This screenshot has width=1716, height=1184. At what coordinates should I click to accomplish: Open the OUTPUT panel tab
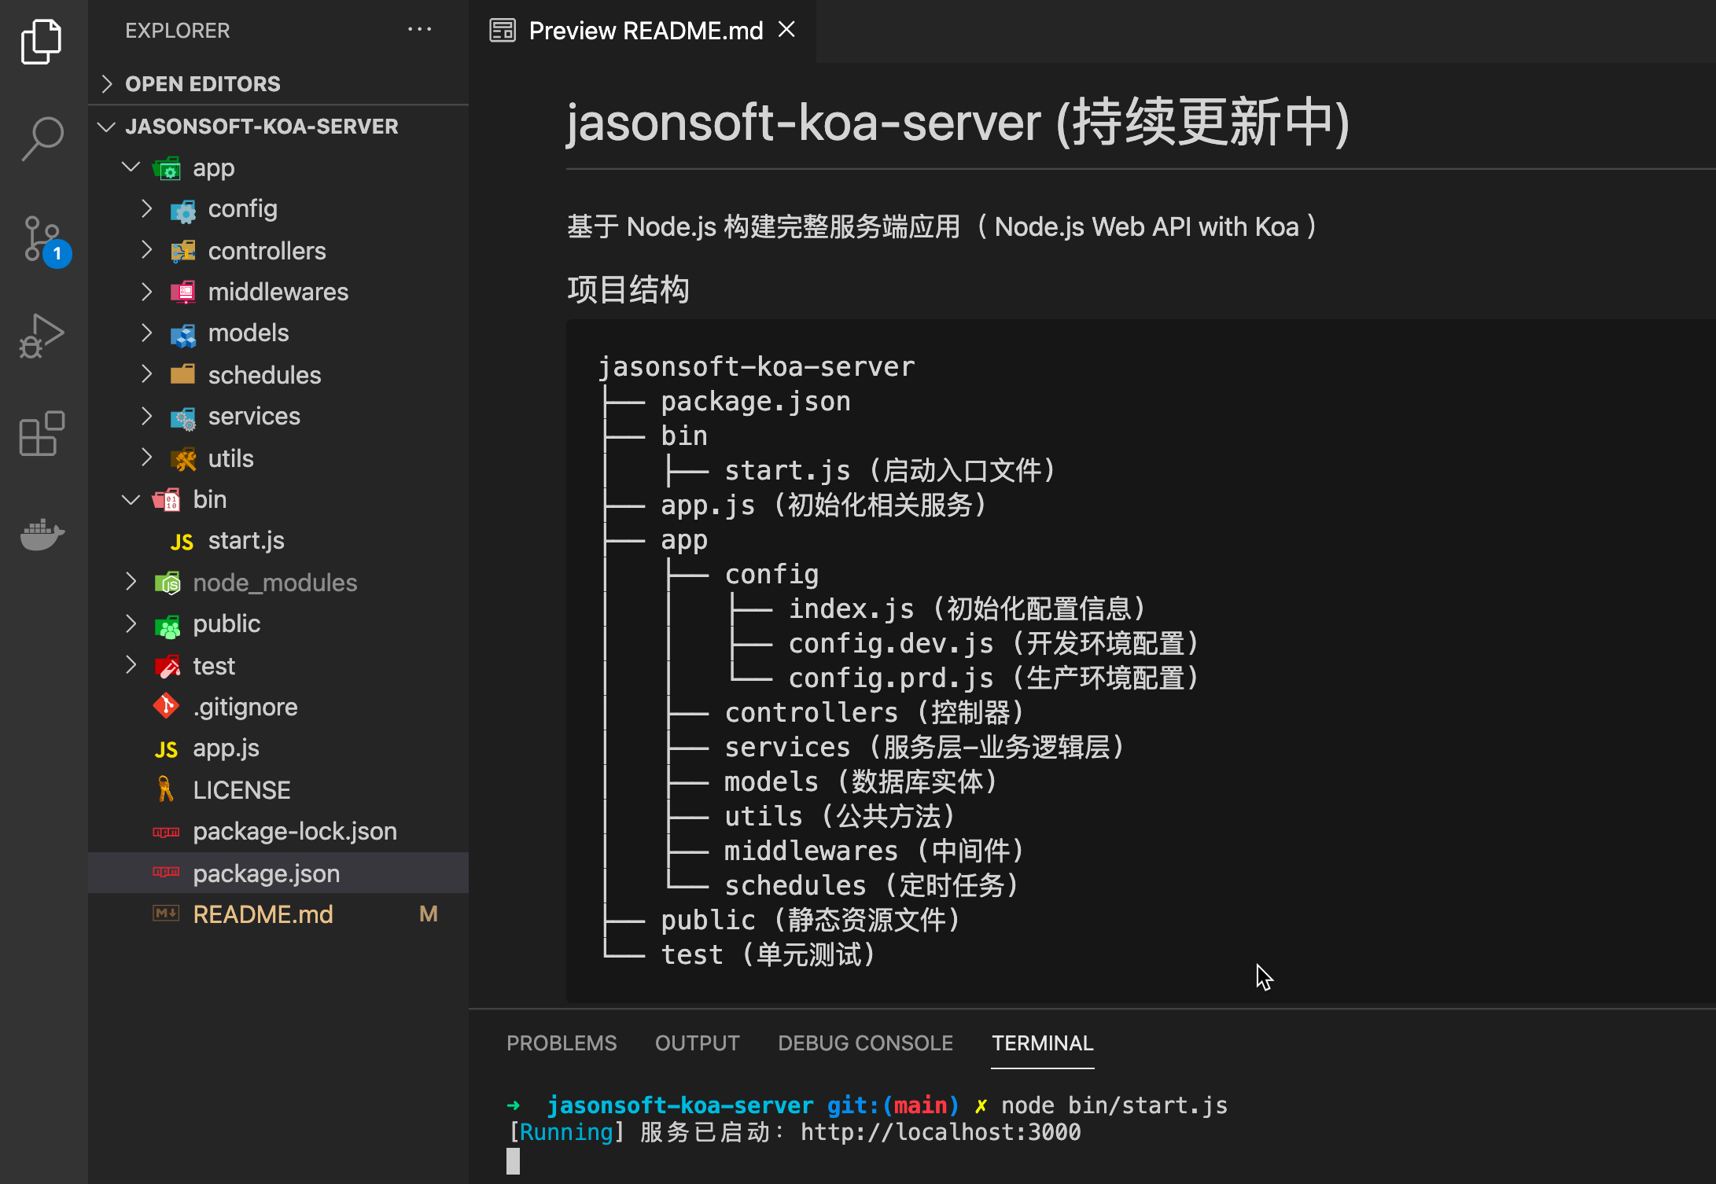click(x=697, y=1042)
